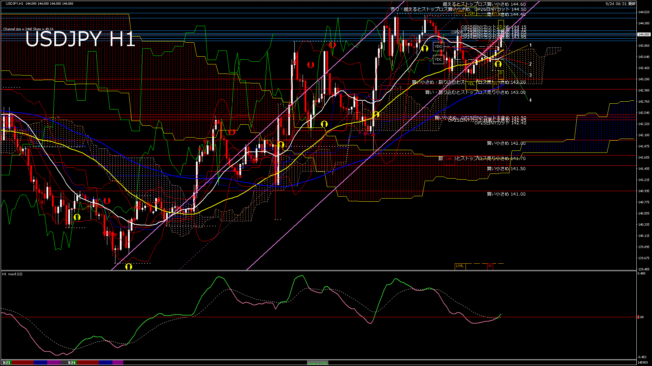Click the YDO label box
Viewport: 652px width, 366px height.
[438, 46]
